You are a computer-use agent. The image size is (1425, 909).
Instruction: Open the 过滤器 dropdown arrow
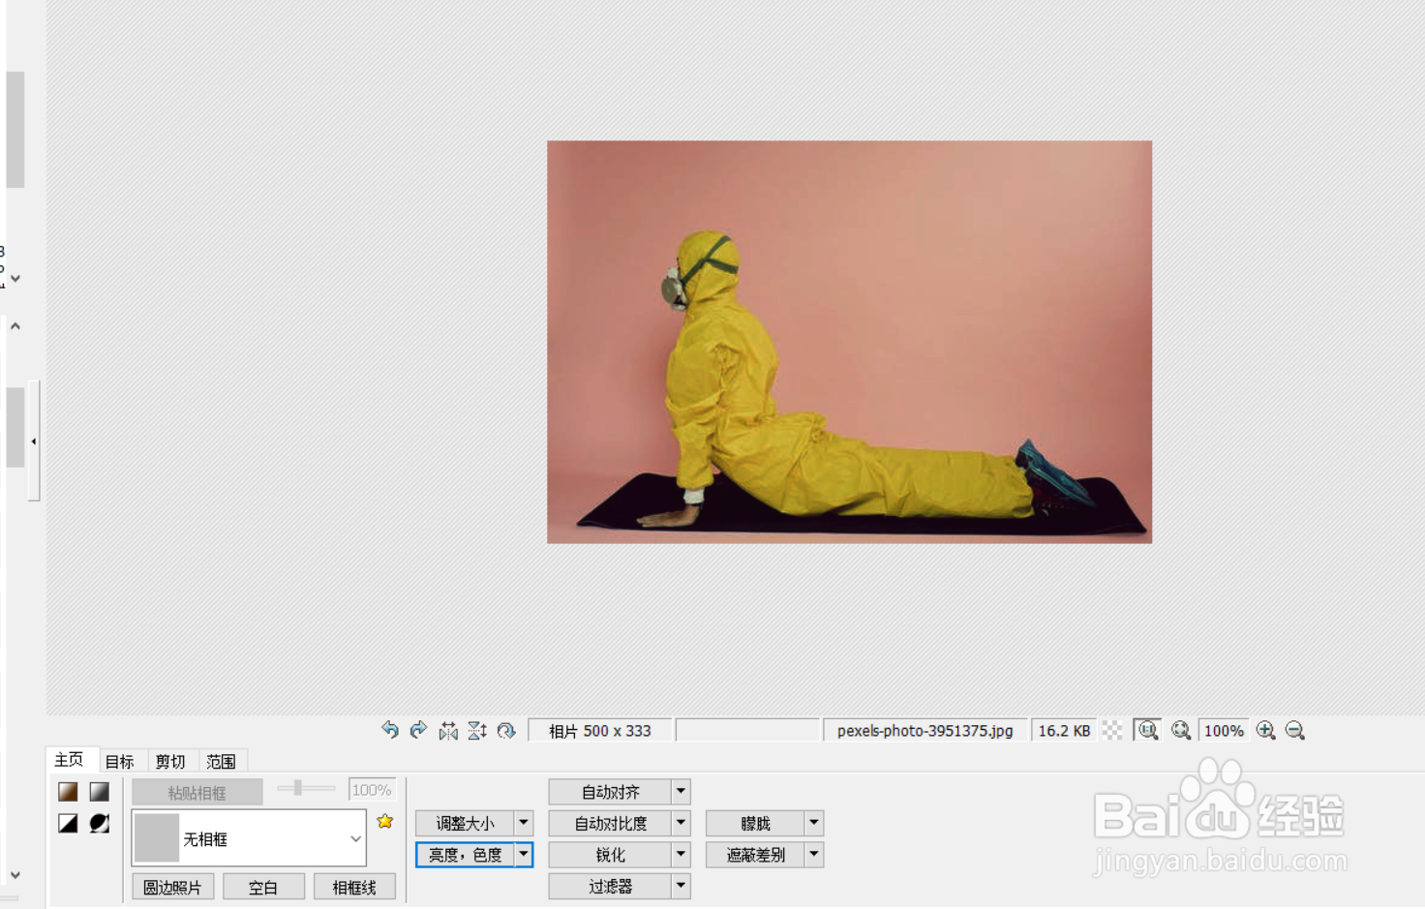click(682, 886)
